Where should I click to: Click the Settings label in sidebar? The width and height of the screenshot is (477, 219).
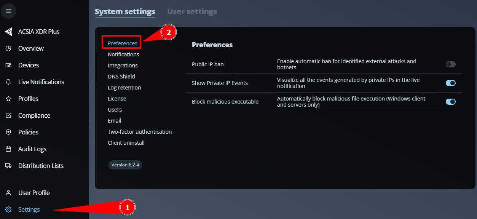[29, 209]
